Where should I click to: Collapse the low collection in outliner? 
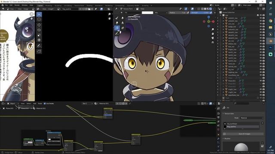pyautogui.click(x=221, y=15)
